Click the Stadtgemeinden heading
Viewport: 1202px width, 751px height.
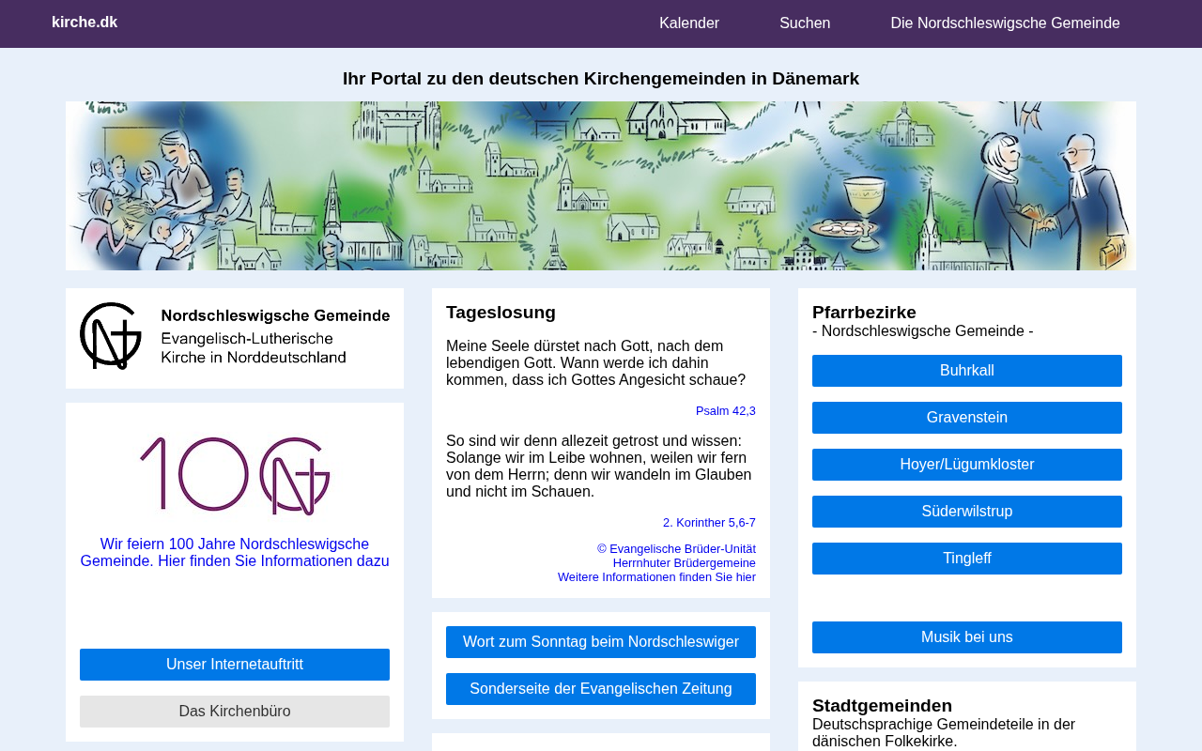coord(882,706)
